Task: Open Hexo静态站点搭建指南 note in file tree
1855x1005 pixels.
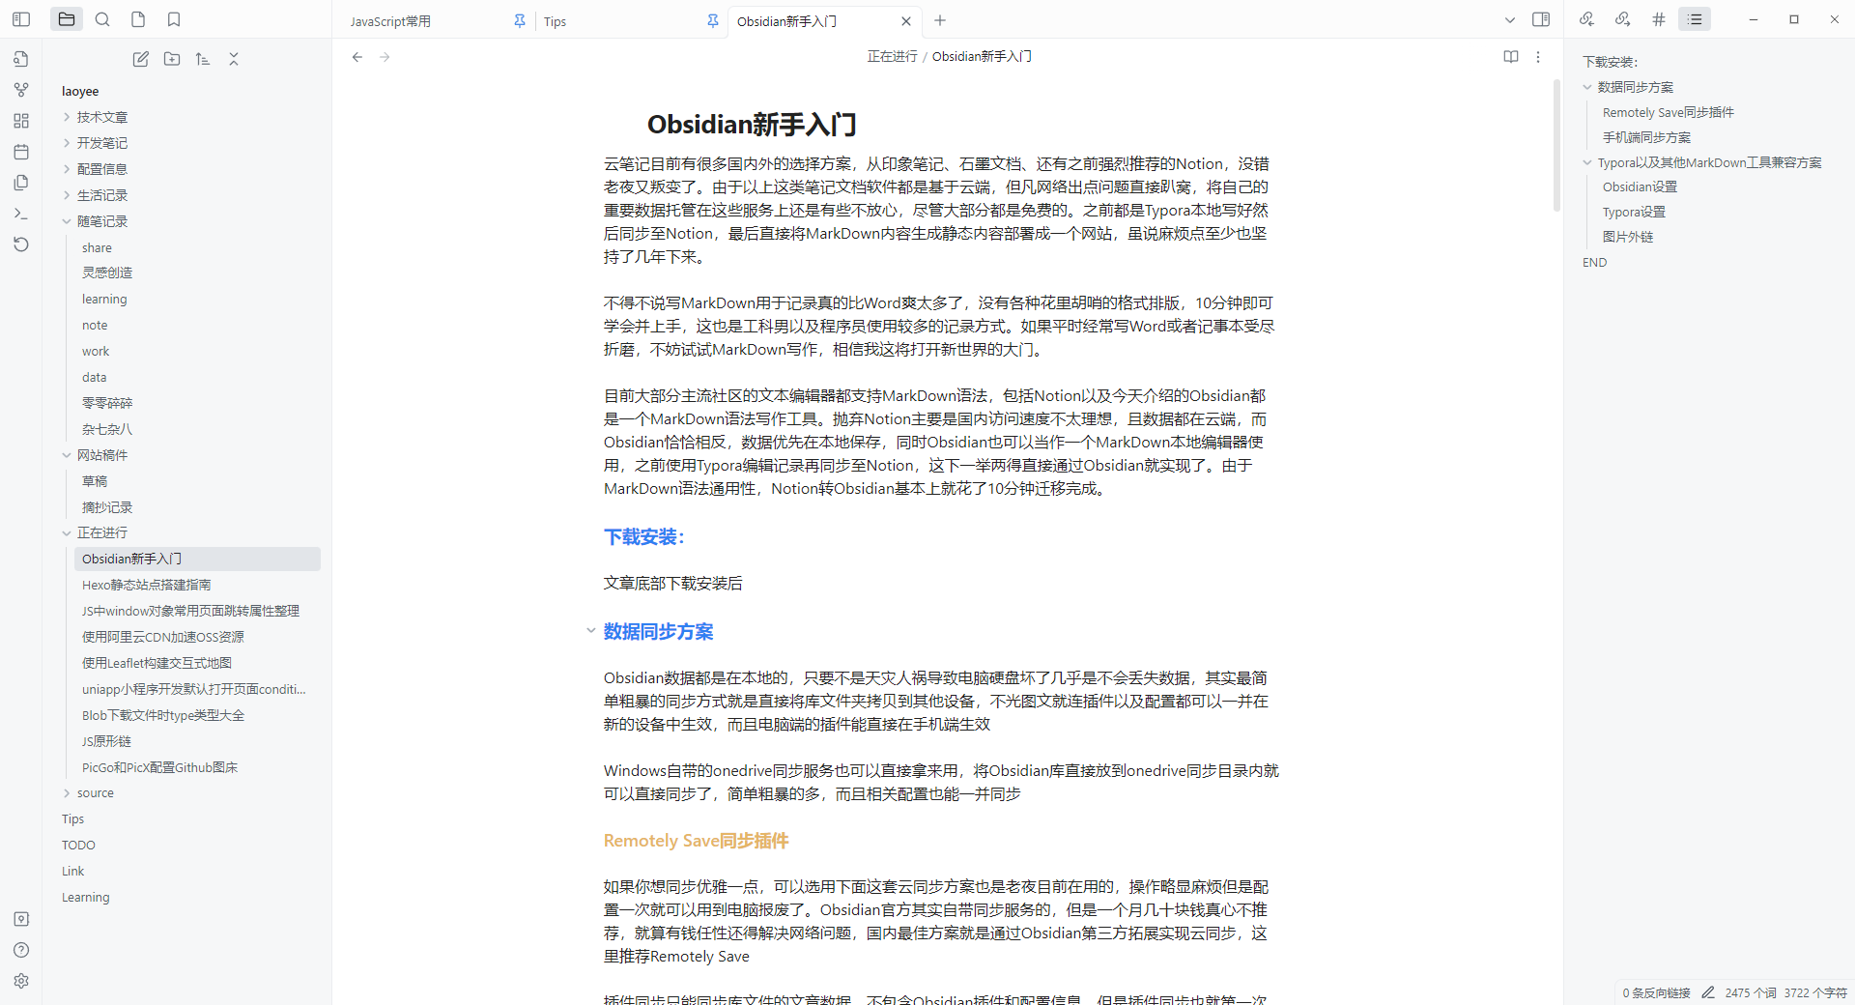Action: pos(146,585)
